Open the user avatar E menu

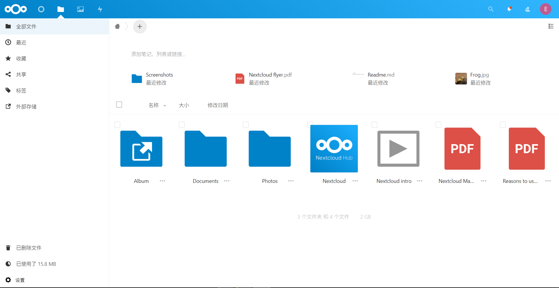click(x=546, y=9)
